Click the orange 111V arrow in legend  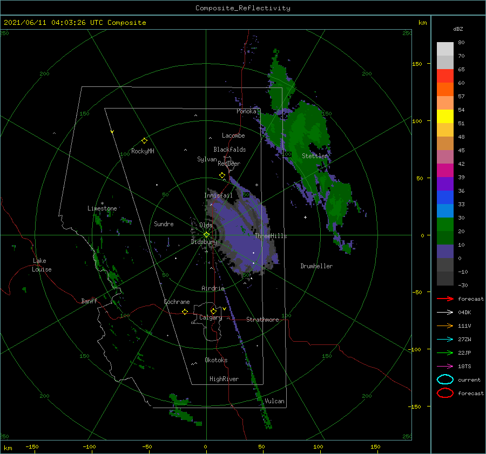445,326
